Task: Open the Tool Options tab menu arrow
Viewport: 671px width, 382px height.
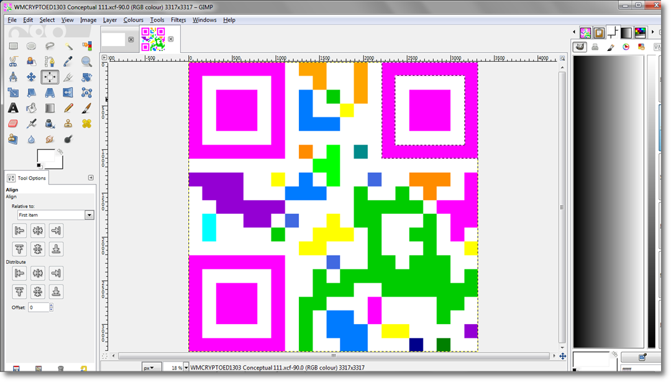Action: click(x=91, y=178)
